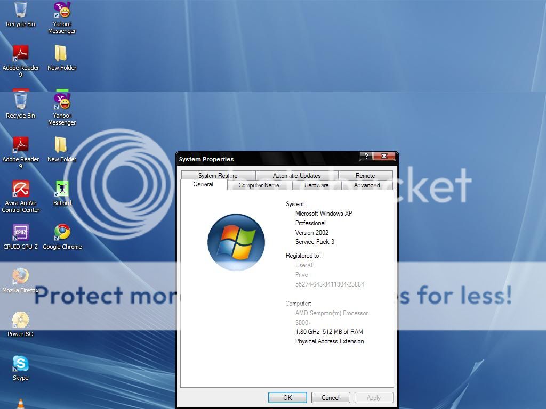Screen dimensions: 546x409
Task: Click the Windows logo in System Properties
Action: 236,242
